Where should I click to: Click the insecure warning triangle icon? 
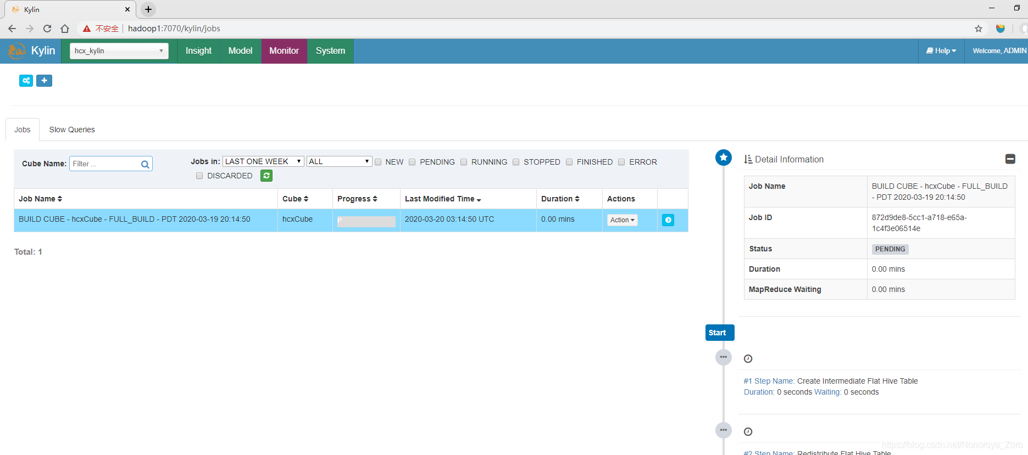click(x=87, y=29)
